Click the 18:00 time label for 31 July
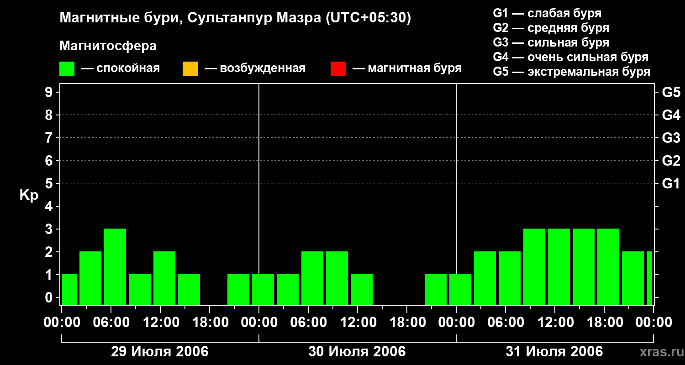This screenshot has width=685, height=365. tap(604, 323)
